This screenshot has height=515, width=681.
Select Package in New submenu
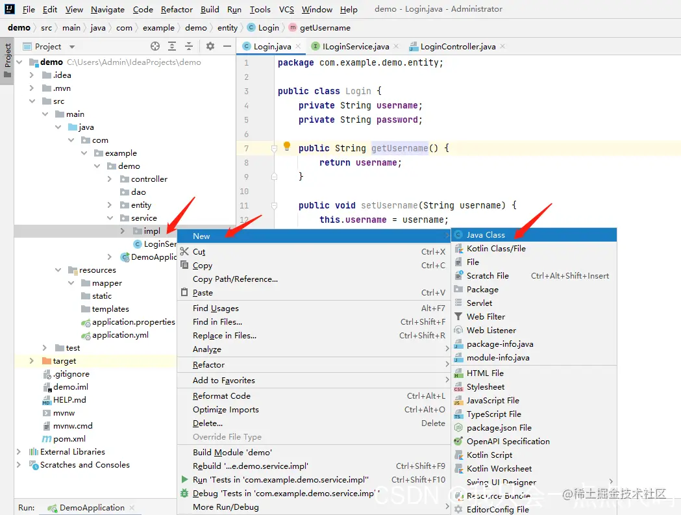534,290
